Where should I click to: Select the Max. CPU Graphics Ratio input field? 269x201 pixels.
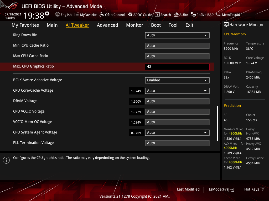pos(177,66)
